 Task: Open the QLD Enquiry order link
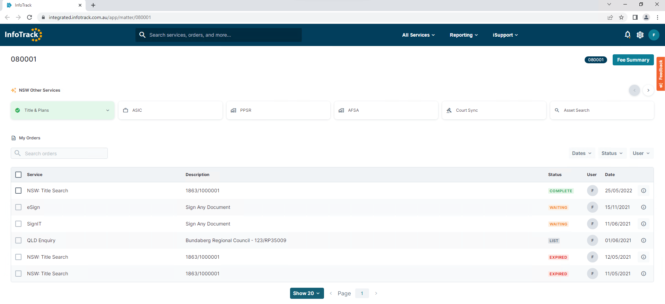coord(41,240)
